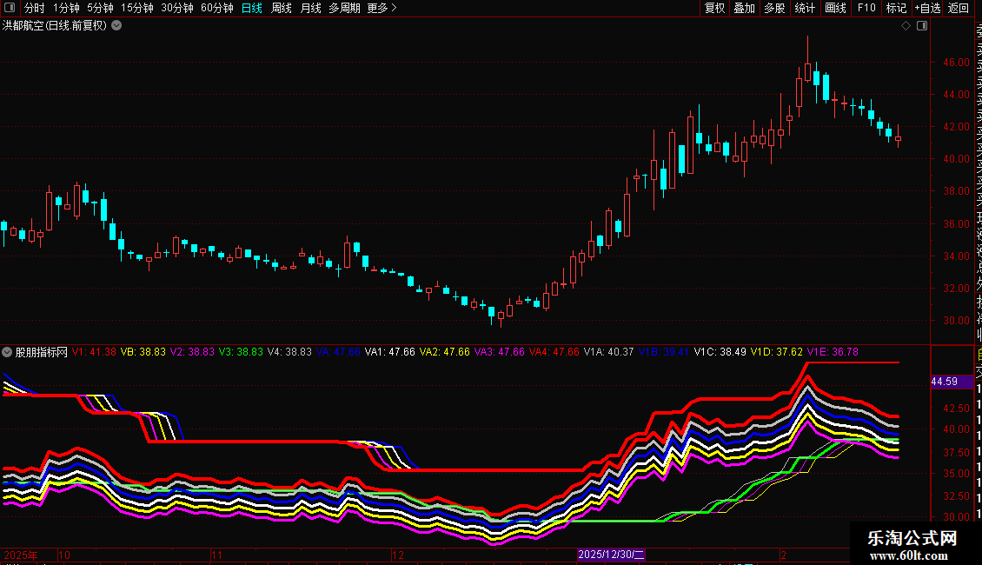Click the 46.00 price axis label
The image size is (982, 565).
[x=956, y=62]
